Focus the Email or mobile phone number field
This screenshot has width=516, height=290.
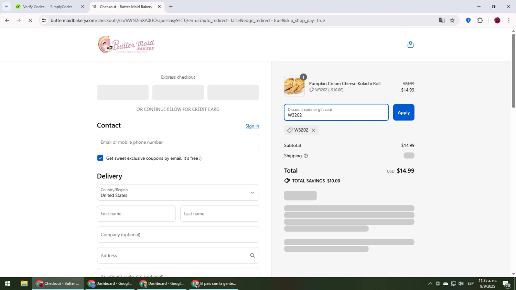tap(178, 142)
